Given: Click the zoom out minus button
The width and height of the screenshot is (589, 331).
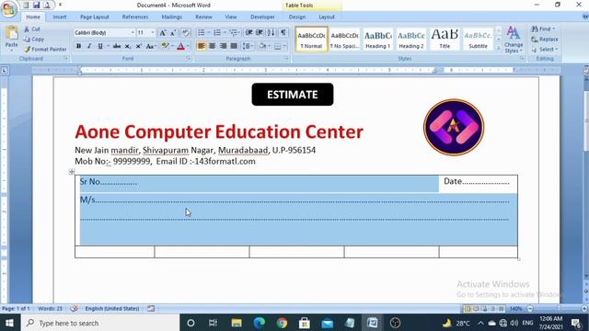Looking at the screenshot, I should 530,309.
